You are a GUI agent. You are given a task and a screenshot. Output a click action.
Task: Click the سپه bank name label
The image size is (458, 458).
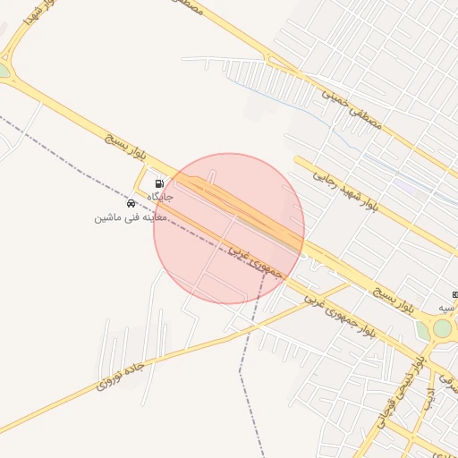pos(446,308)
